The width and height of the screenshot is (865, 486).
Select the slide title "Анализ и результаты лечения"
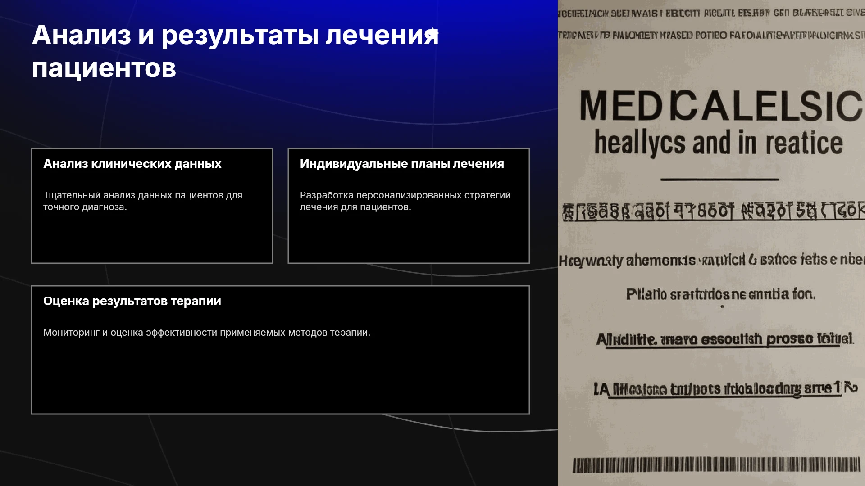235,35
